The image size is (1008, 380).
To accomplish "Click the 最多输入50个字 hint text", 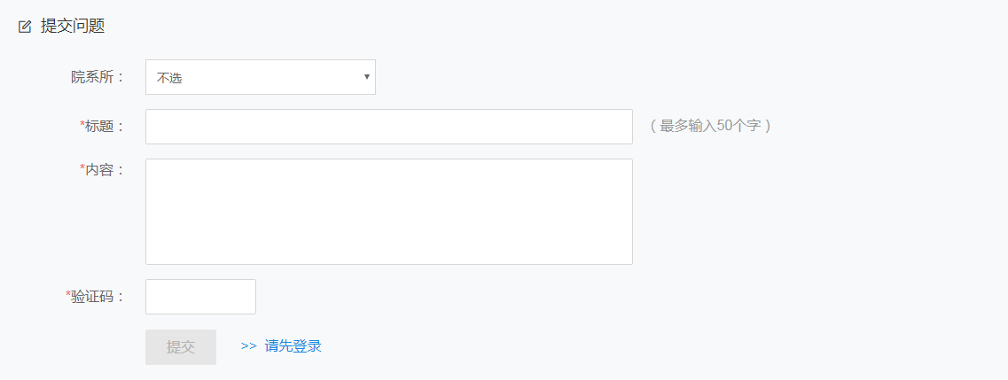I will click(x=710, y=126).
